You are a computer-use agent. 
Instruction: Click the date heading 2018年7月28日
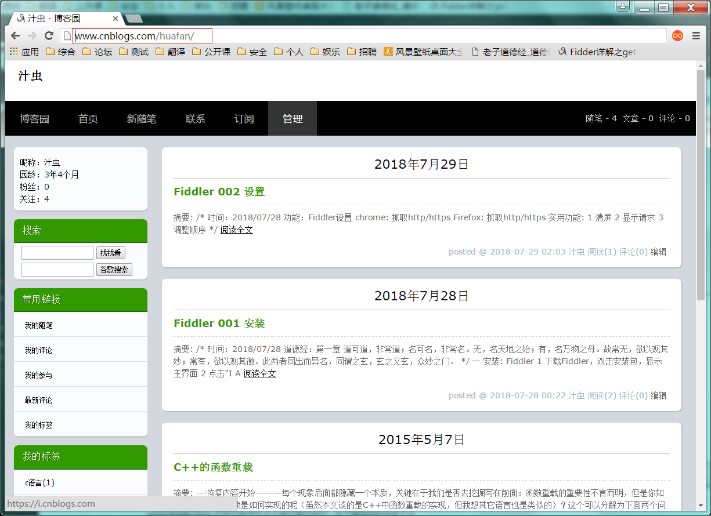pyautogui.click(x=421, y=296)
